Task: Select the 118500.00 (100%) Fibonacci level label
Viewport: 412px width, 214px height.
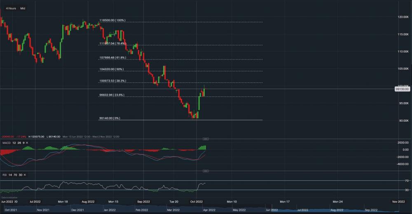Action: pyautogui.click(x=112, y=20)
